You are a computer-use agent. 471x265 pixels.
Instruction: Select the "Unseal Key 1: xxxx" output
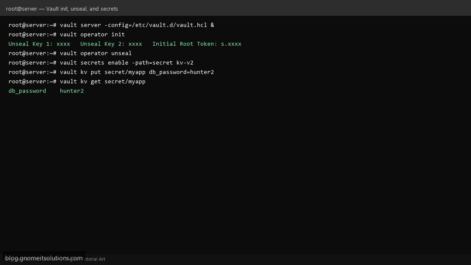[39, 44]
